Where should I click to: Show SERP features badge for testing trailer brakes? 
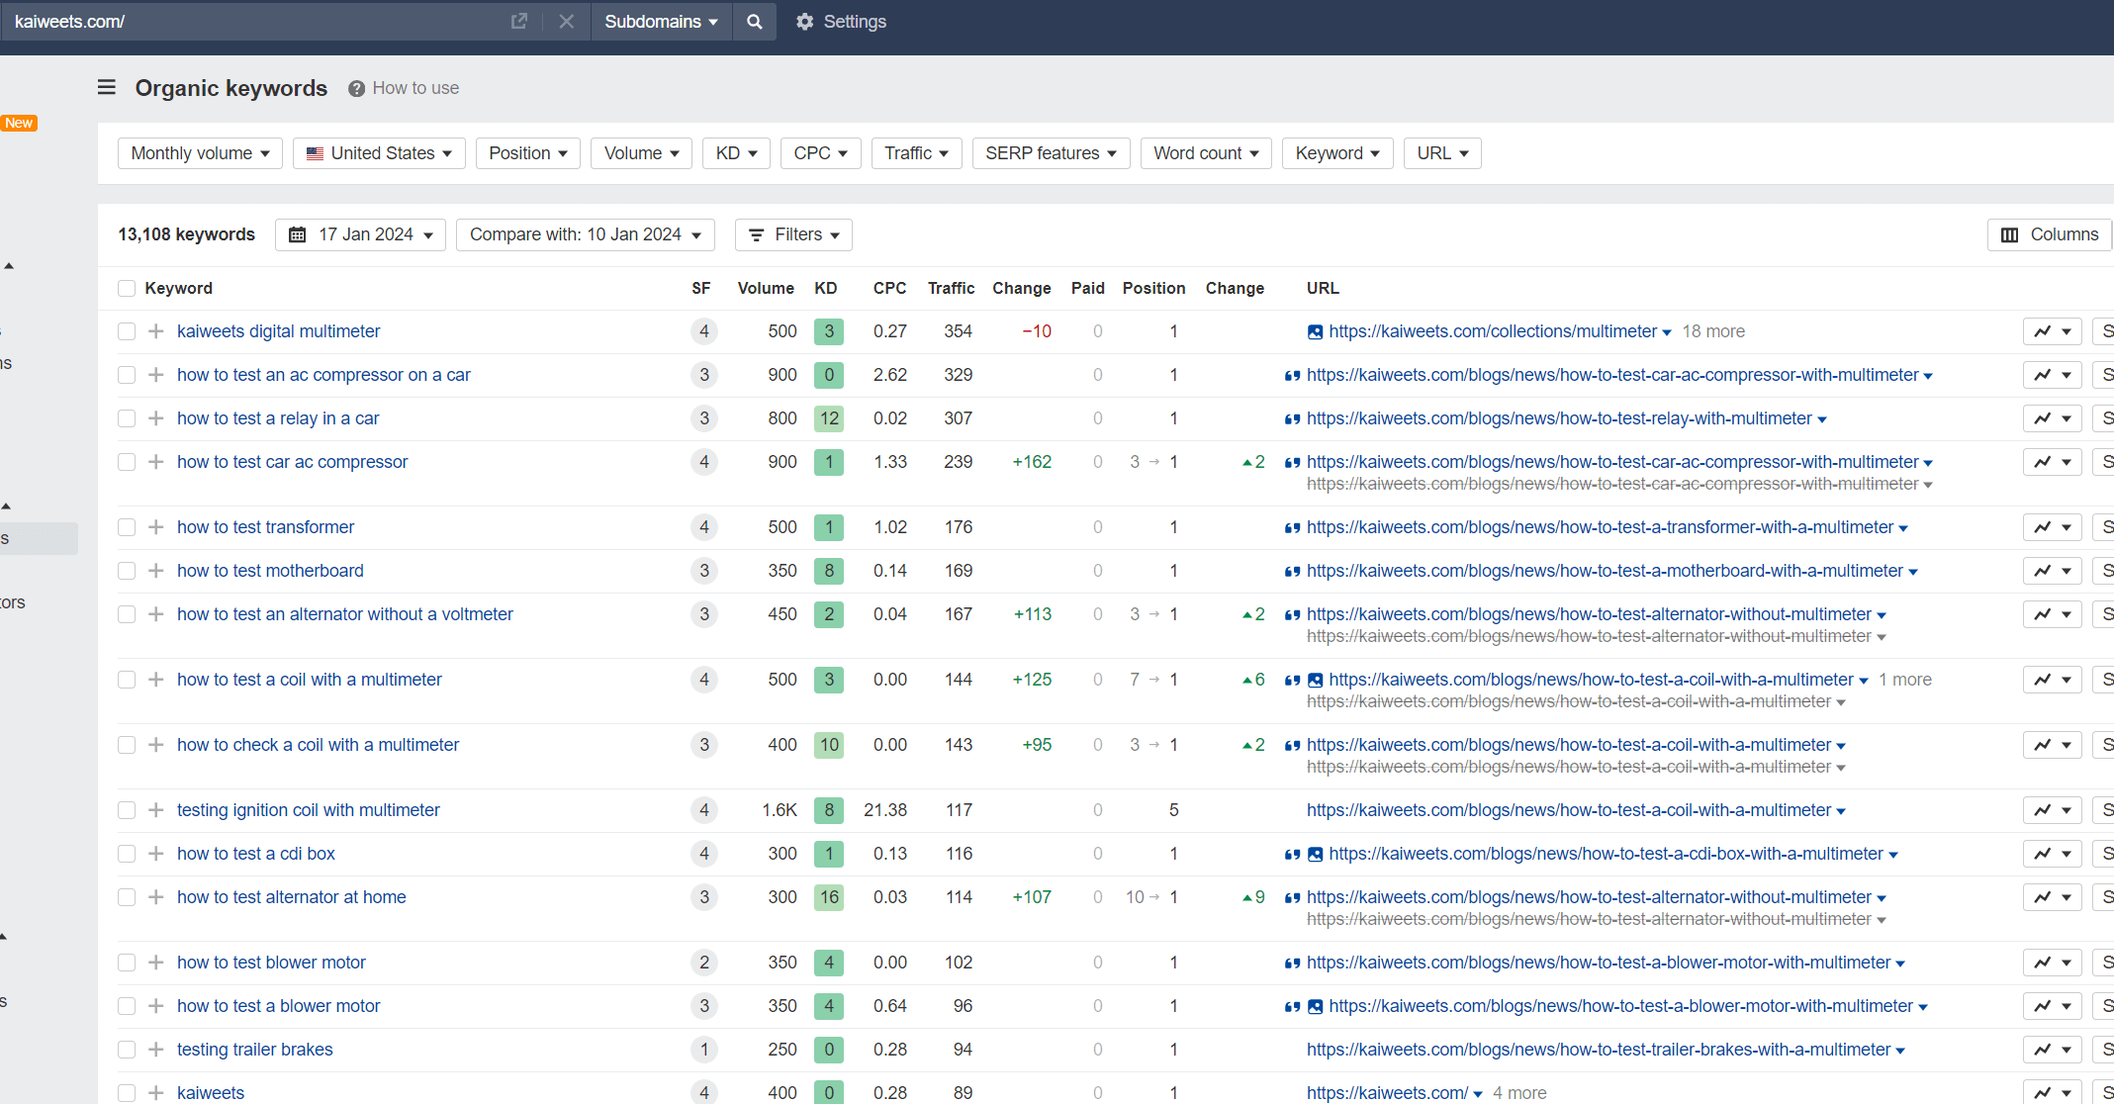click(704, 1050)
